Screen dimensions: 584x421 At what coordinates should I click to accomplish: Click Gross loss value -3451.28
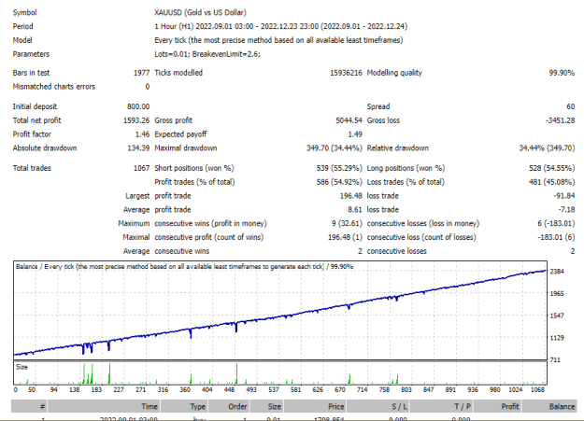pyautogui.click(x=560, y=120)
